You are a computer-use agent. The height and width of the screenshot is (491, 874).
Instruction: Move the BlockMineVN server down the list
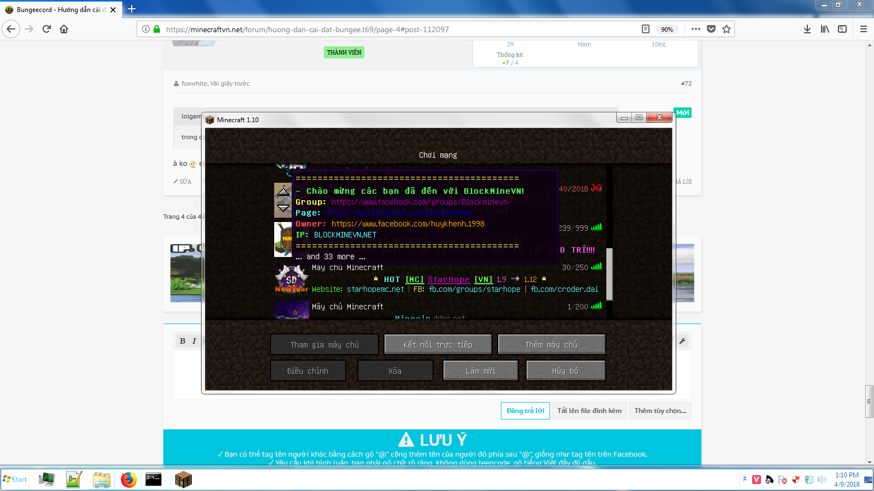pos(284,208)
